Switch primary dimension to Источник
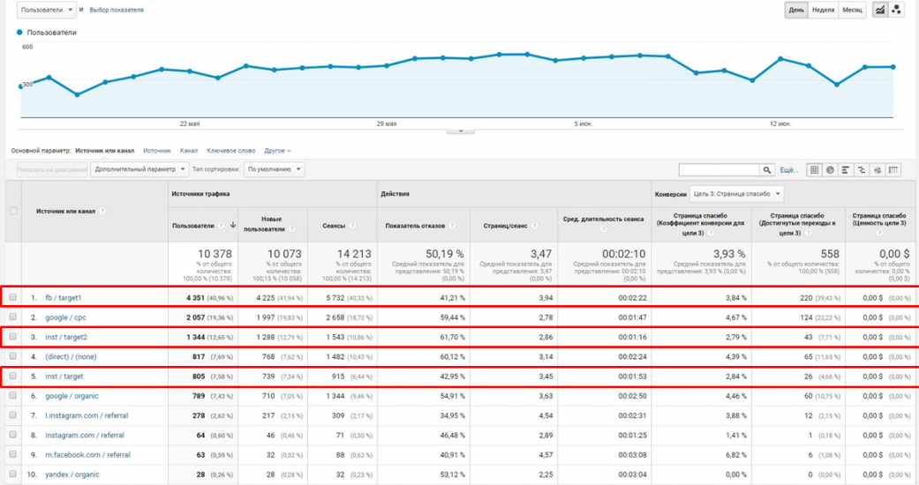919x485 pixels. [157, 151]
